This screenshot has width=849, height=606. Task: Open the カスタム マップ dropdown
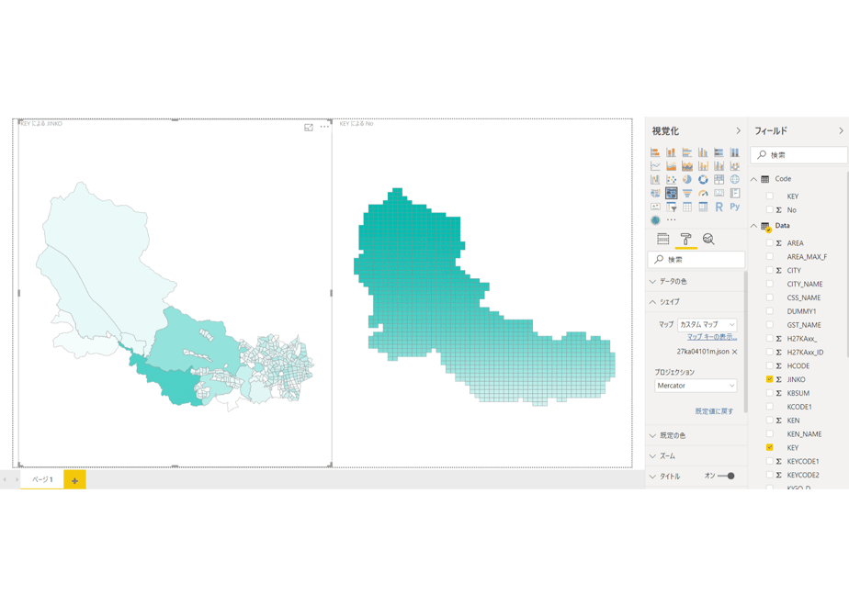point(707,325)
